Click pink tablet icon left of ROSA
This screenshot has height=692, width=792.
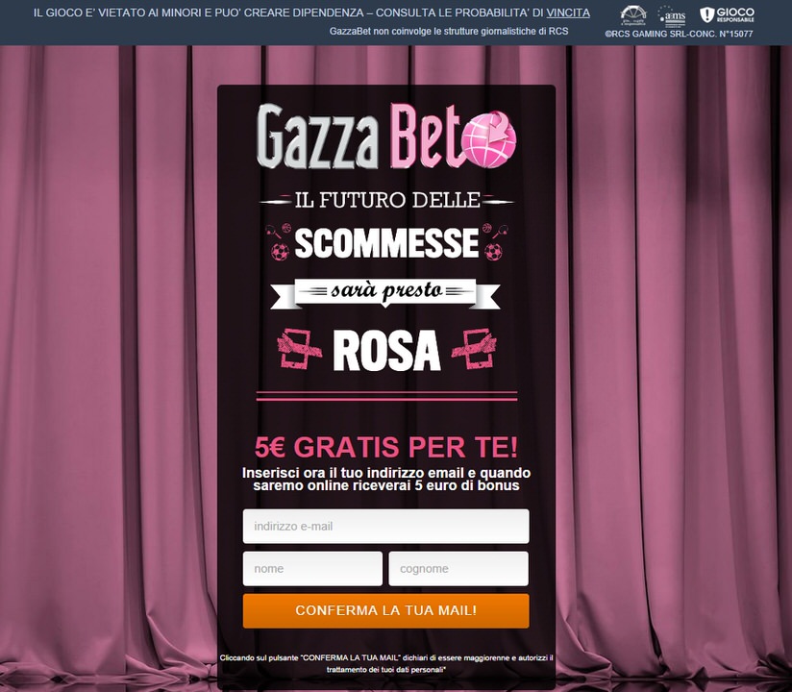(299, 349)
